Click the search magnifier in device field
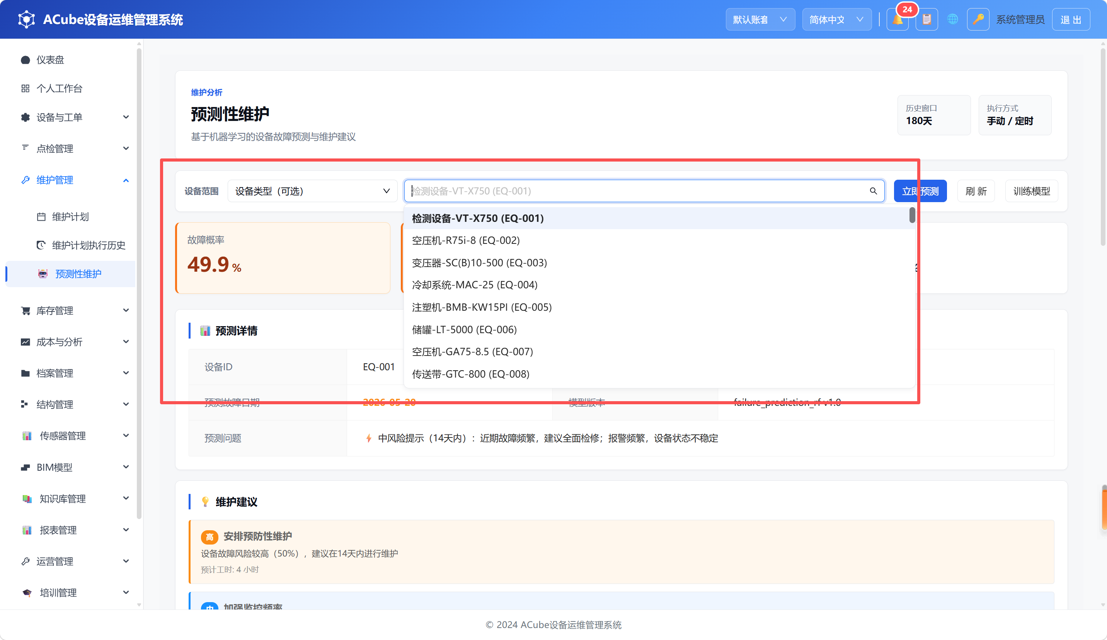The image size is (1107, 640). (x=873, y=191)
